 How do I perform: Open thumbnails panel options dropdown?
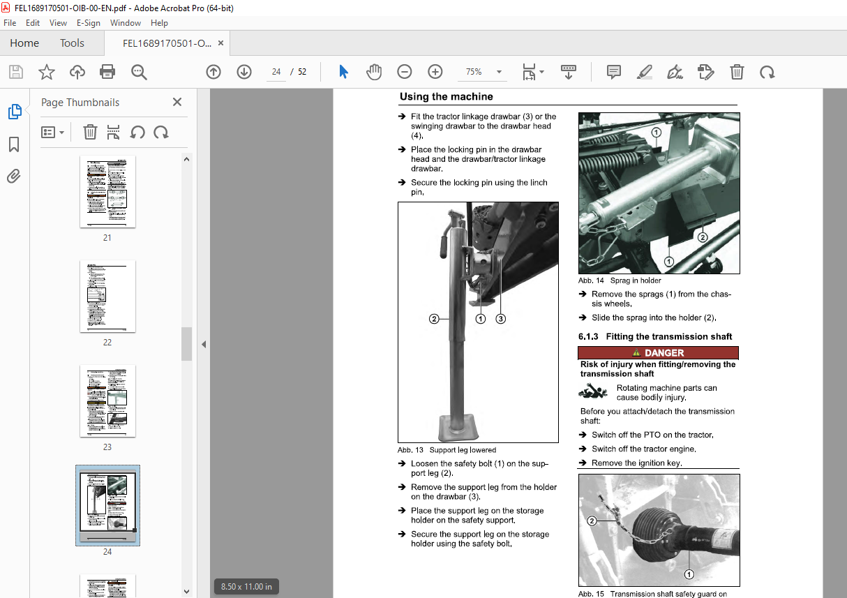pos(53,132)
